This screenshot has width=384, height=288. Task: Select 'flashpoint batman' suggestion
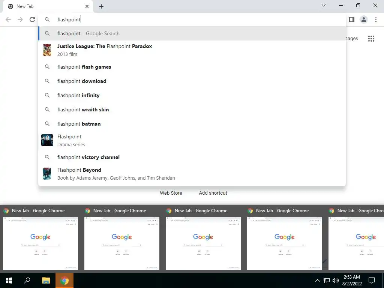click(x=192, y=124)
